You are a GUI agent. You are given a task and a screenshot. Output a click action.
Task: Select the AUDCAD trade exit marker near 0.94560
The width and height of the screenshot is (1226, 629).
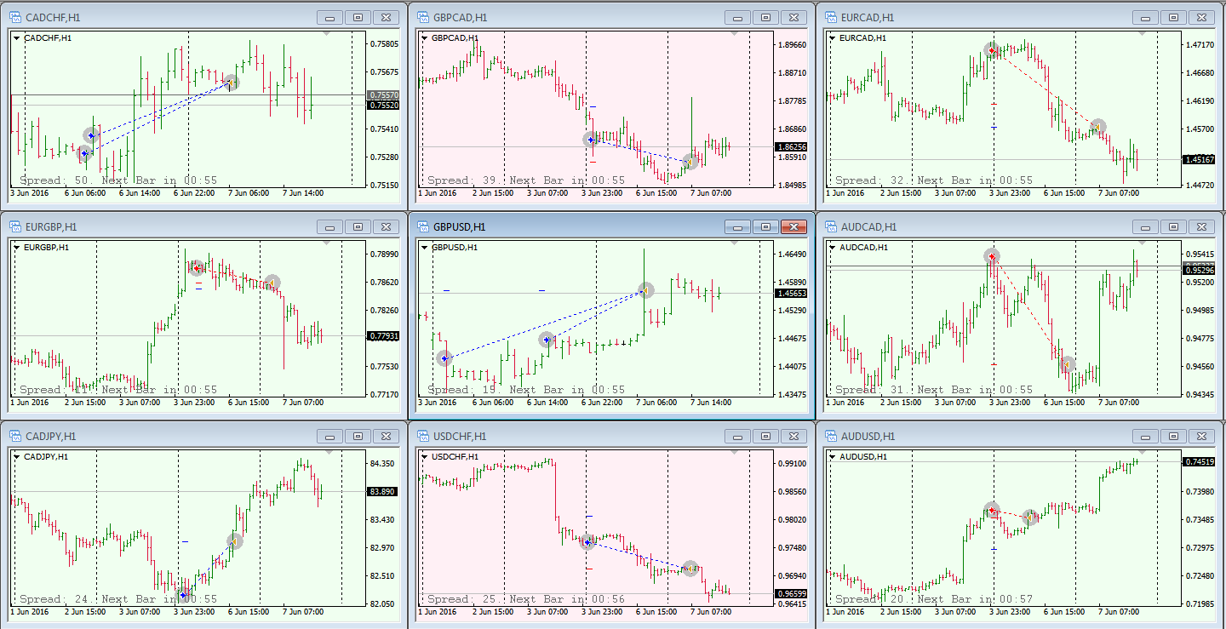(1067, 365)
